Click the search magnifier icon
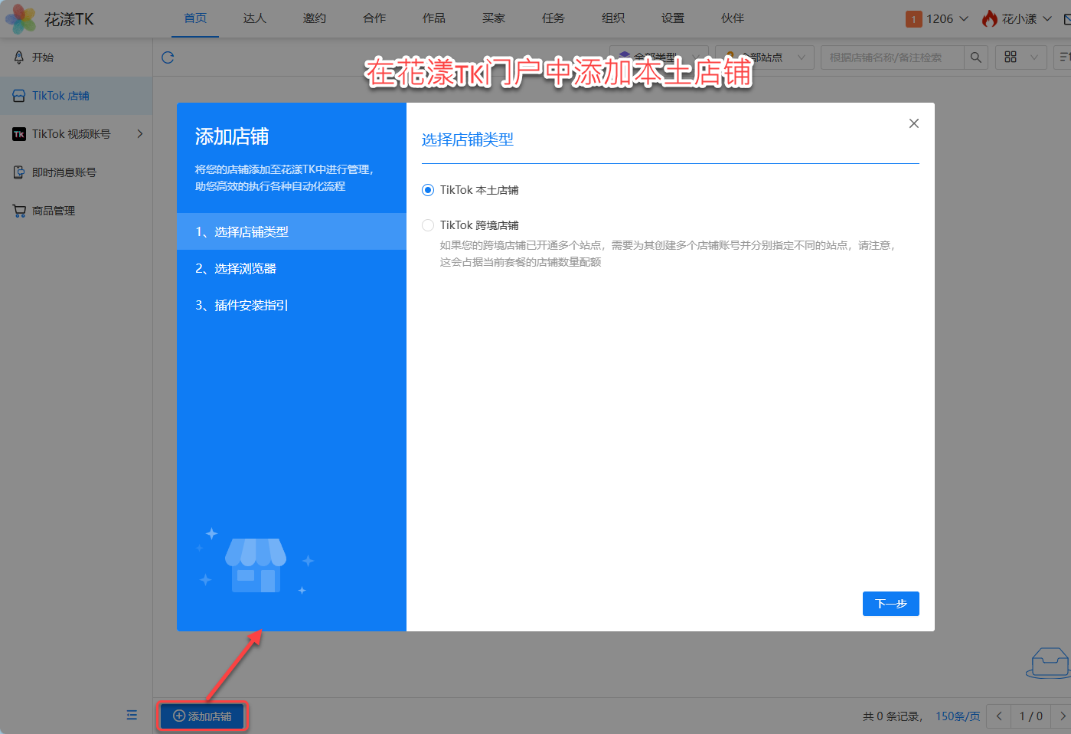 975,57
